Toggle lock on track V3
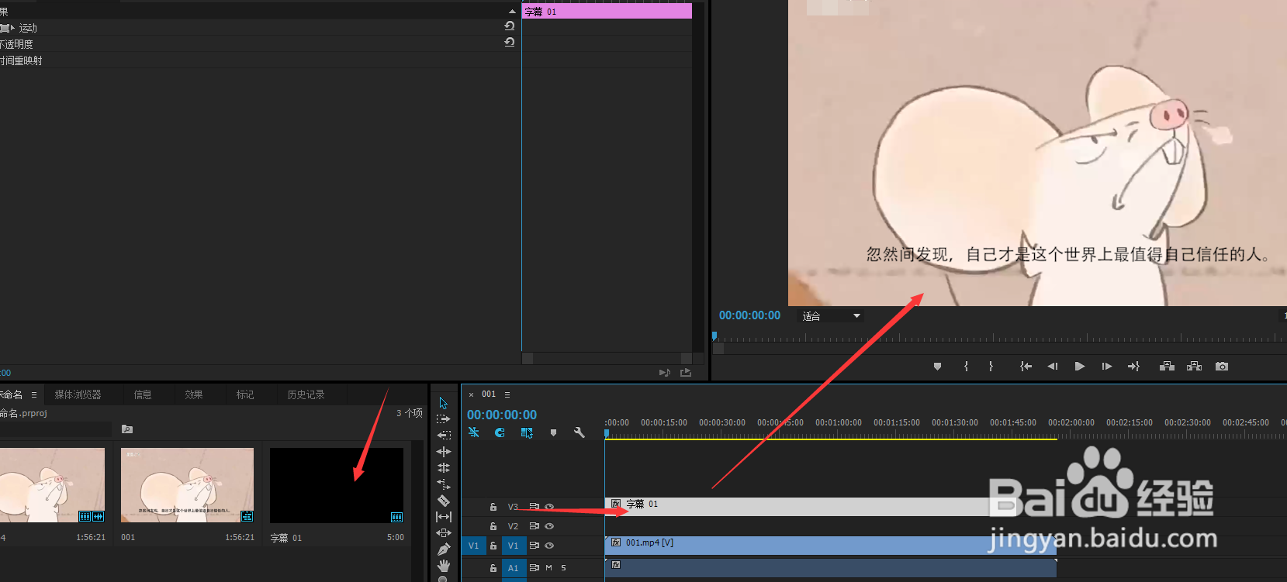The height and width of the screenshot is (582, 1287). (x=493, y=507)
